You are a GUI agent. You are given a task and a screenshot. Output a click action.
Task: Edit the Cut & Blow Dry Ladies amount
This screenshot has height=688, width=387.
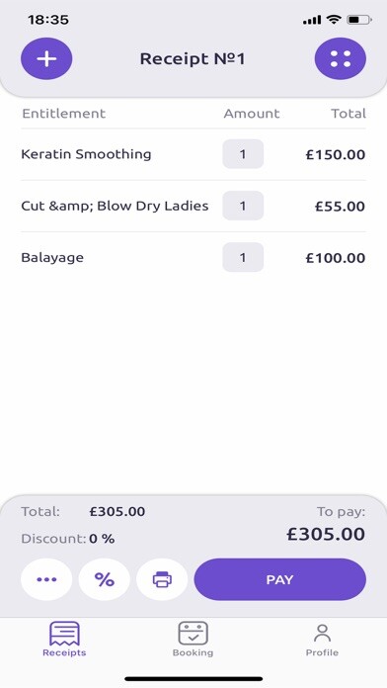tap(243, 206)
